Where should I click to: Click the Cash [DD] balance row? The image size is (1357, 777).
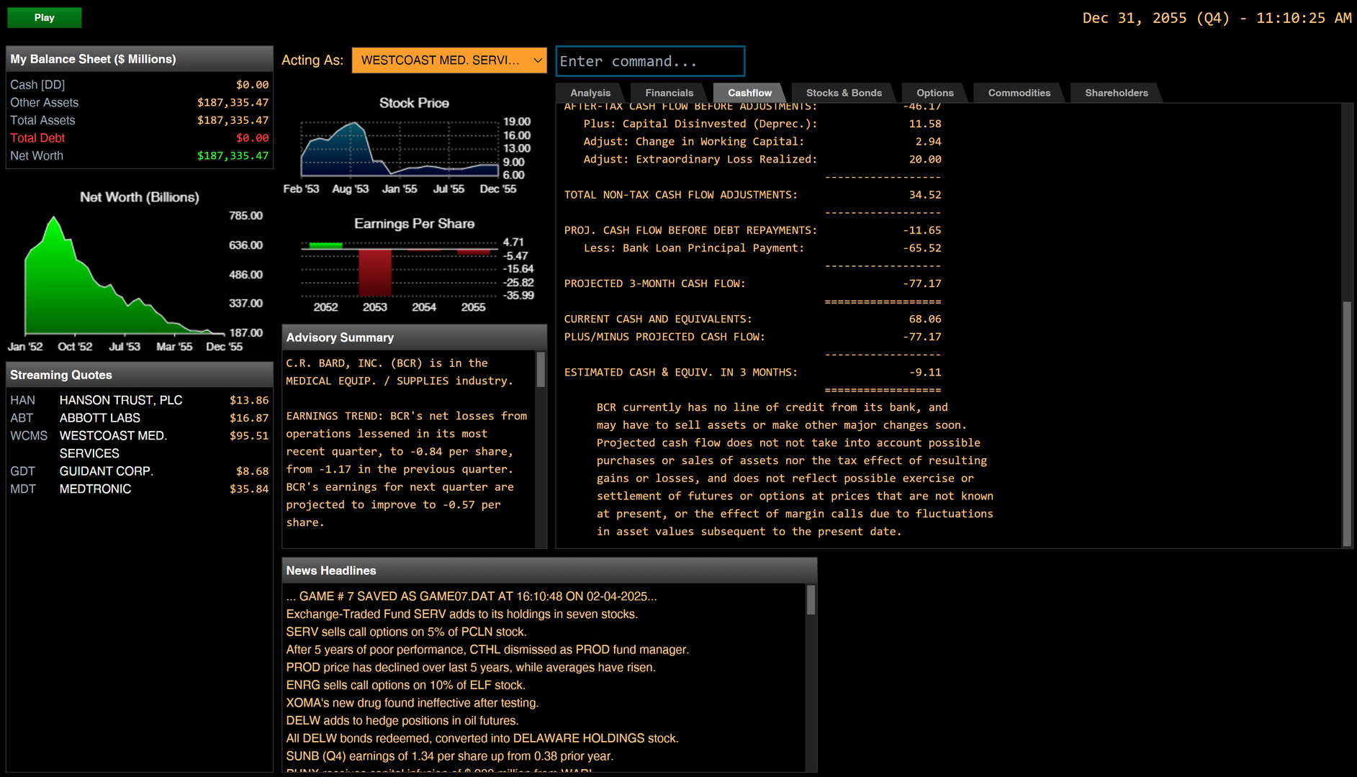coord(139,85)
